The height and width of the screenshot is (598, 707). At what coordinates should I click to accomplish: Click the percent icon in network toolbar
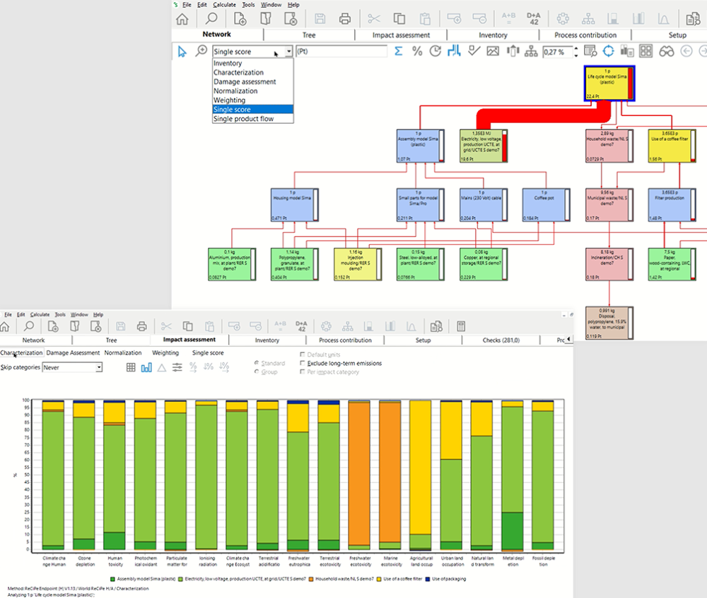[417, 51]
